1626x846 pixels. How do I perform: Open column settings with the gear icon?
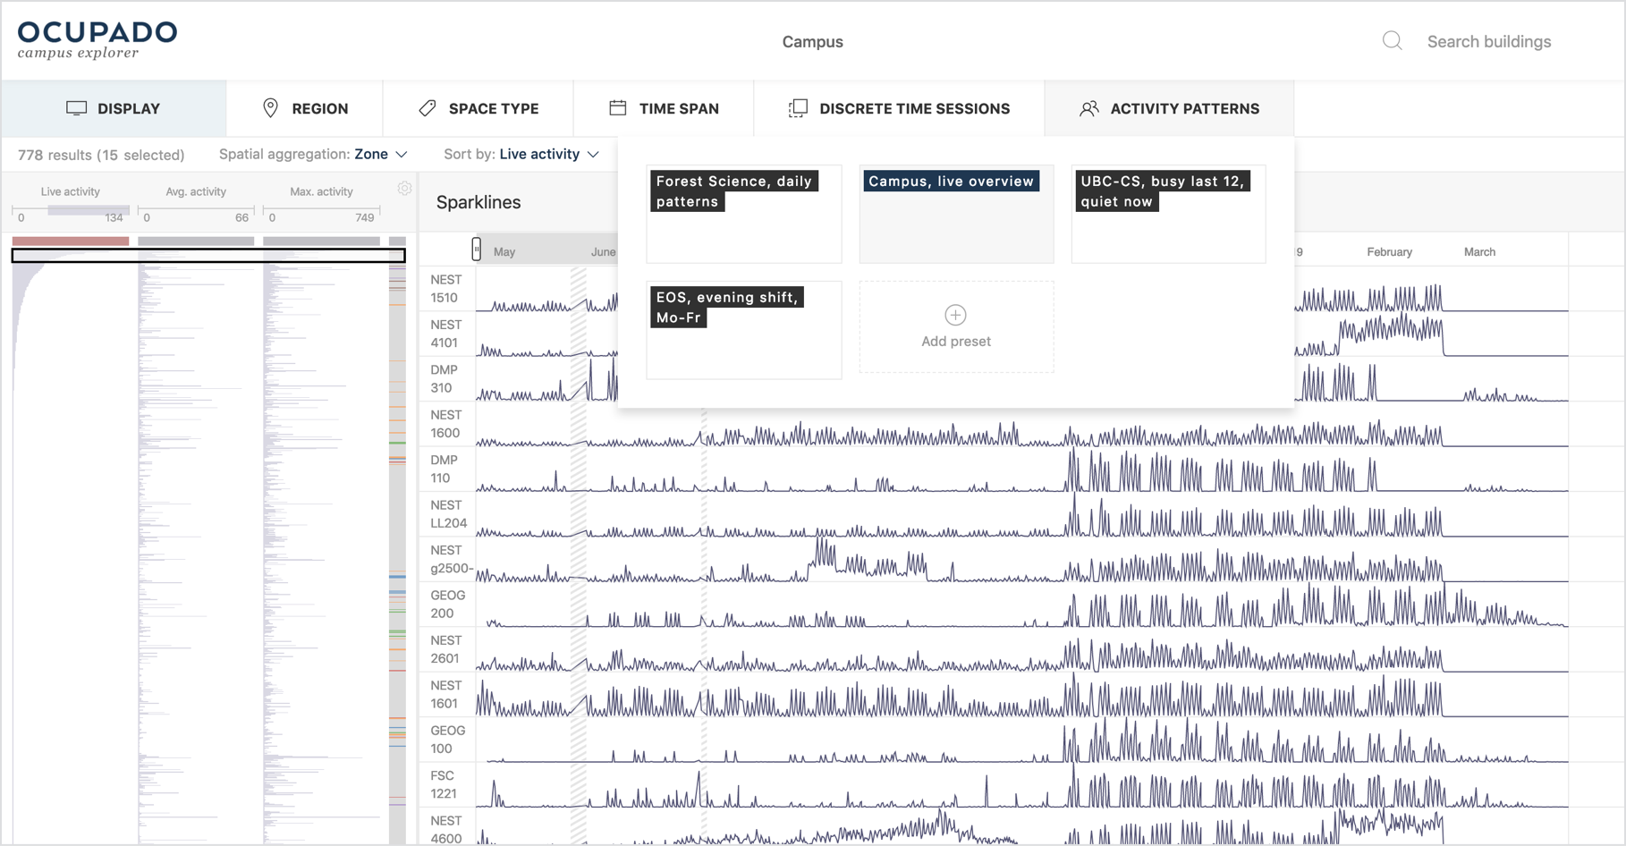coord(405,189)
